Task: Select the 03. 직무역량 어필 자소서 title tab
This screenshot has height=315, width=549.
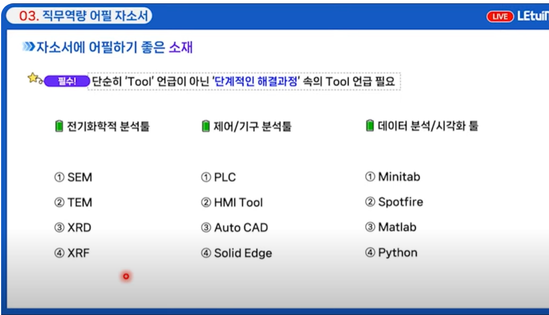Action: tap(83, 16)
